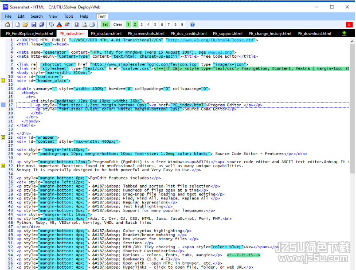
Task: Click bookmark marker 1 in the margin
Action: pos(3,81)
